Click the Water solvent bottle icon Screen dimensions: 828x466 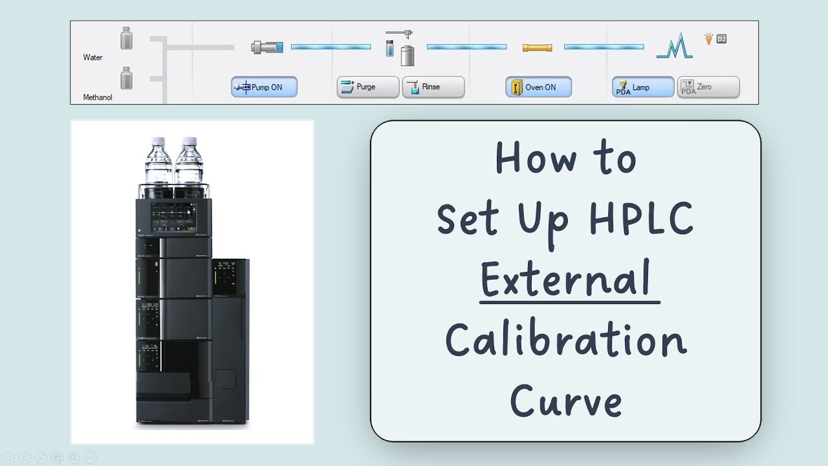coord(126,38)
